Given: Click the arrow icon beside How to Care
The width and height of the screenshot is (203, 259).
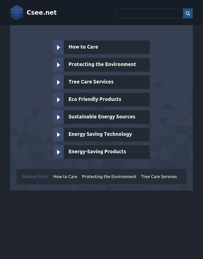Looking at the screenshot, I should [x=58, y=47].
